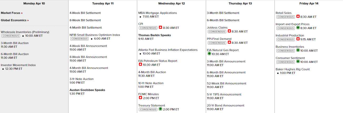This screenshot has height=113, width=343.
Task: Expand the Market Focus section
Action: pyautogui.click(x=12, y=13)
